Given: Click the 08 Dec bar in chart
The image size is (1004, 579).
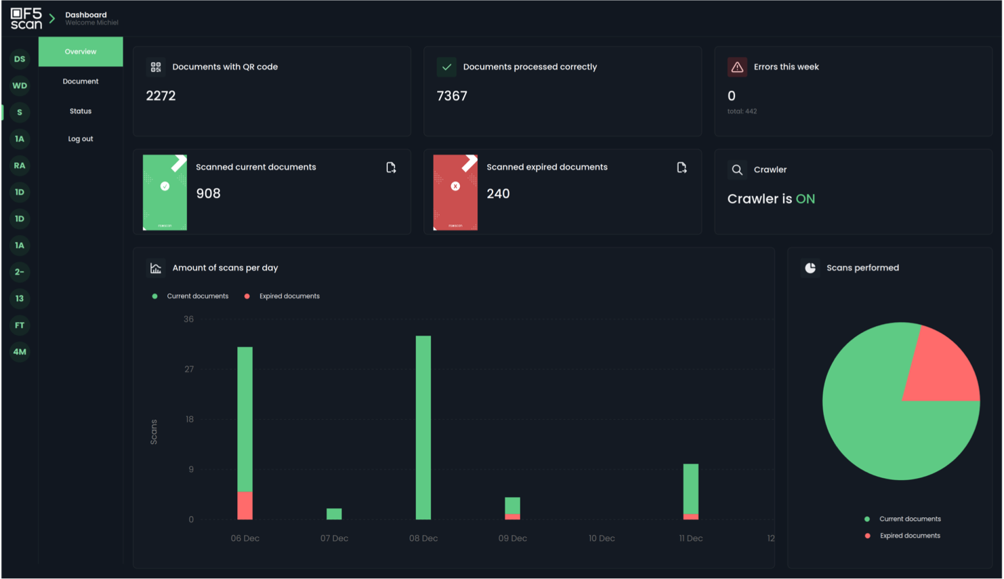Looking at the screenshot, I should click(x=423, y=427).
